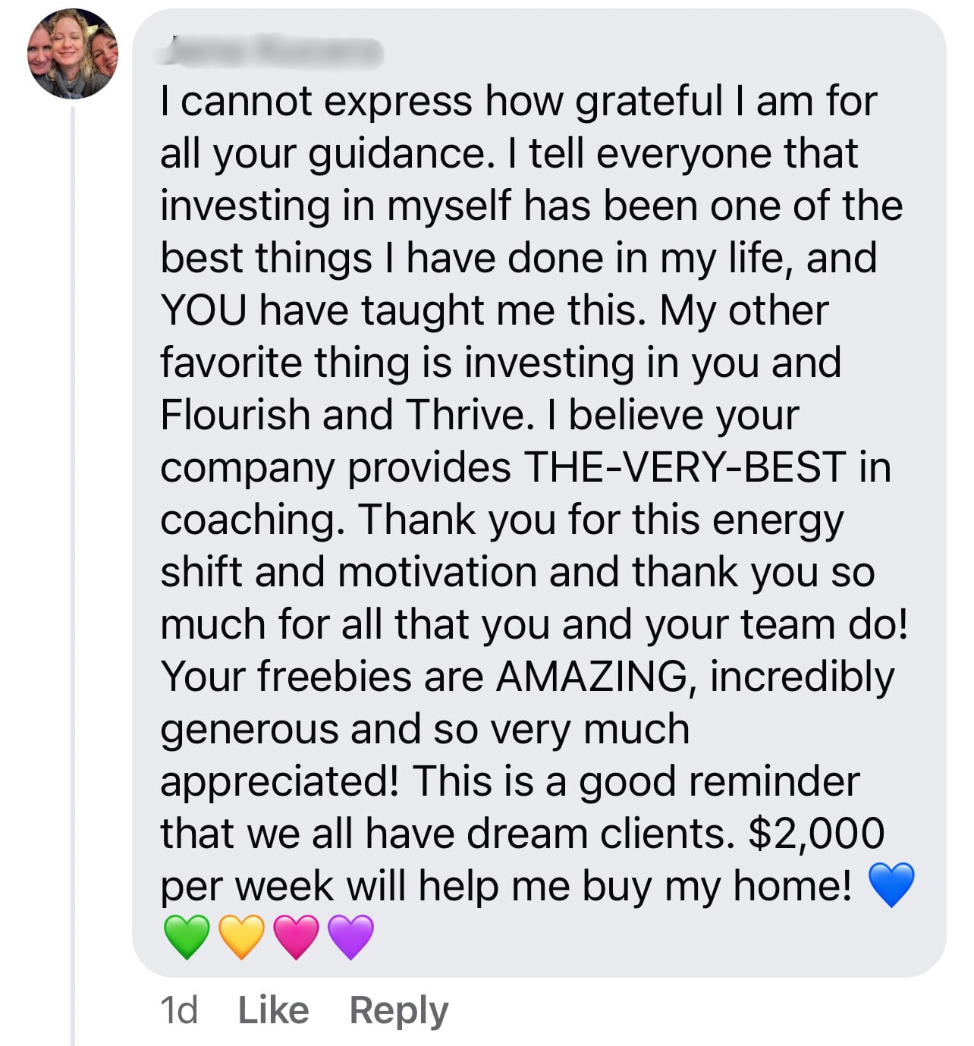The height and width of the screenshot is (1046, 974).
Task: Click the vertical thread line below the avatar
Action: tap(73, 576)
